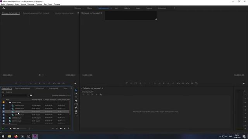Screen dimensions: 248x139
Task: Select the Hand tool
Action: point(76,111)
